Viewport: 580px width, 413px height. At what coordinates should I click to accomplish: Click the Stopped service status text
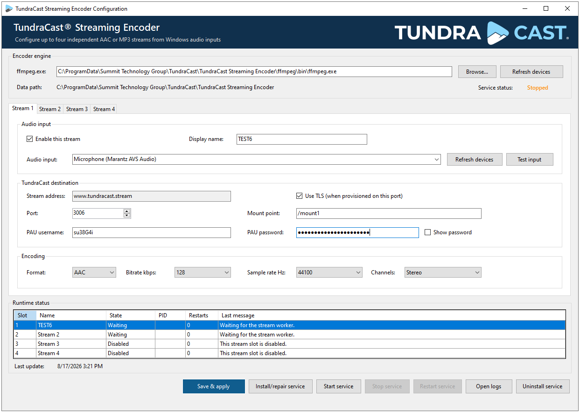click(x=538, y=88)
